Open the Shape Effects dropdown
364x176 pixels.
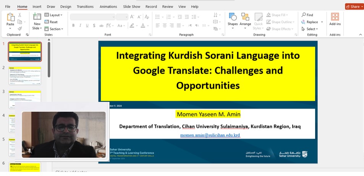coord(280,29)
